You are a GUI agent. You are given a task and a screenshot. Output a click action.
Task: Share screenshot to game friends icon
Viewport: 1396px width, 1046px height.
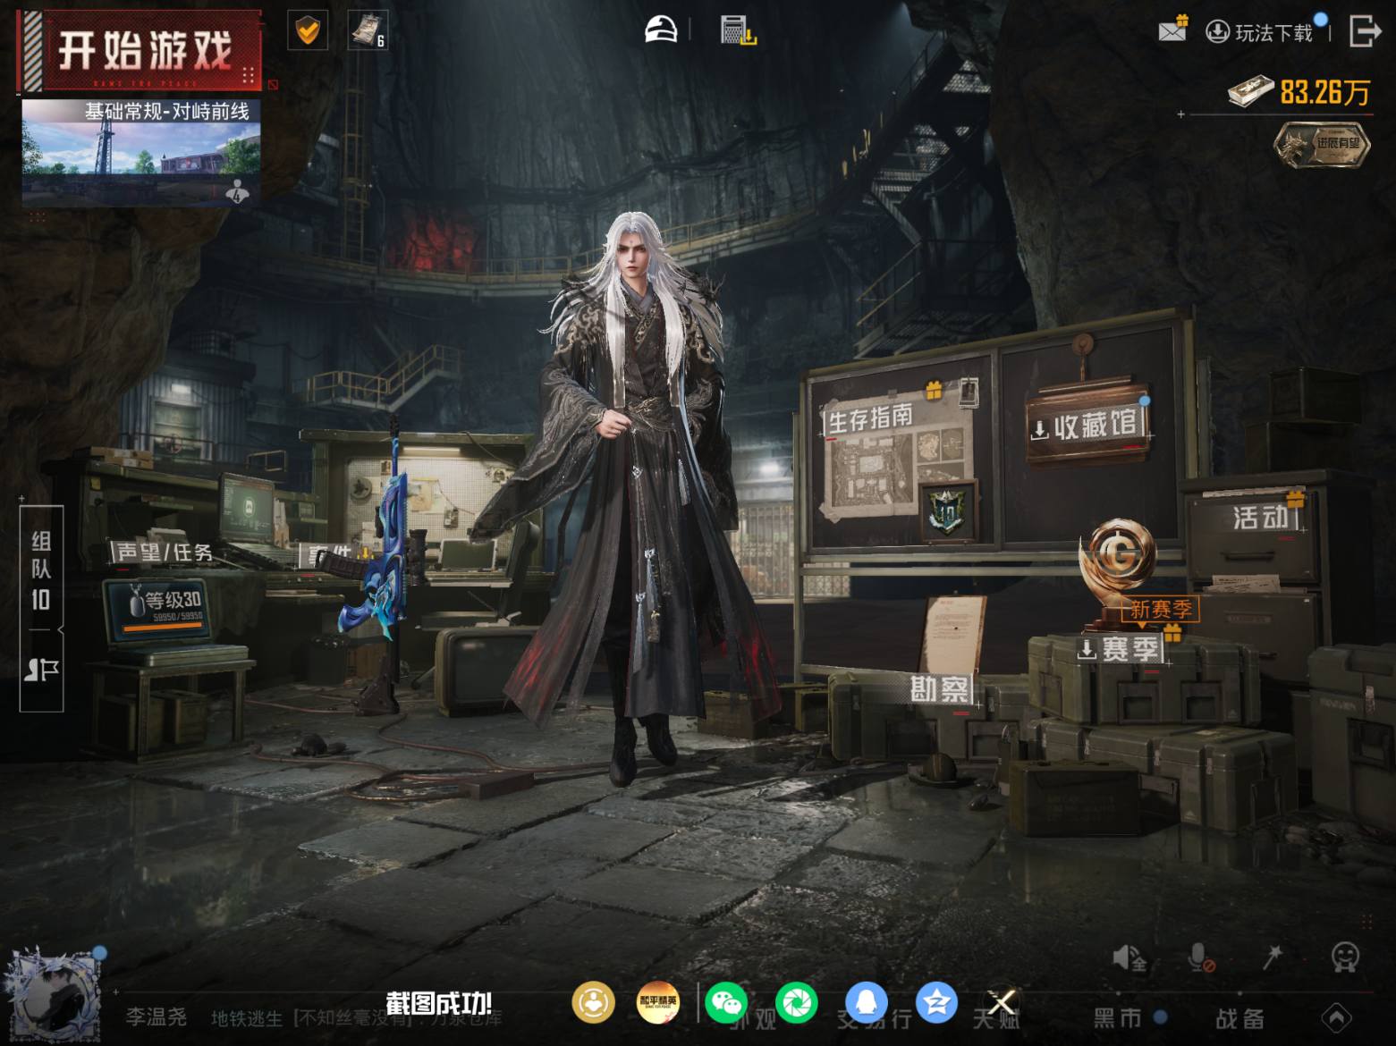click(593, 1002)
